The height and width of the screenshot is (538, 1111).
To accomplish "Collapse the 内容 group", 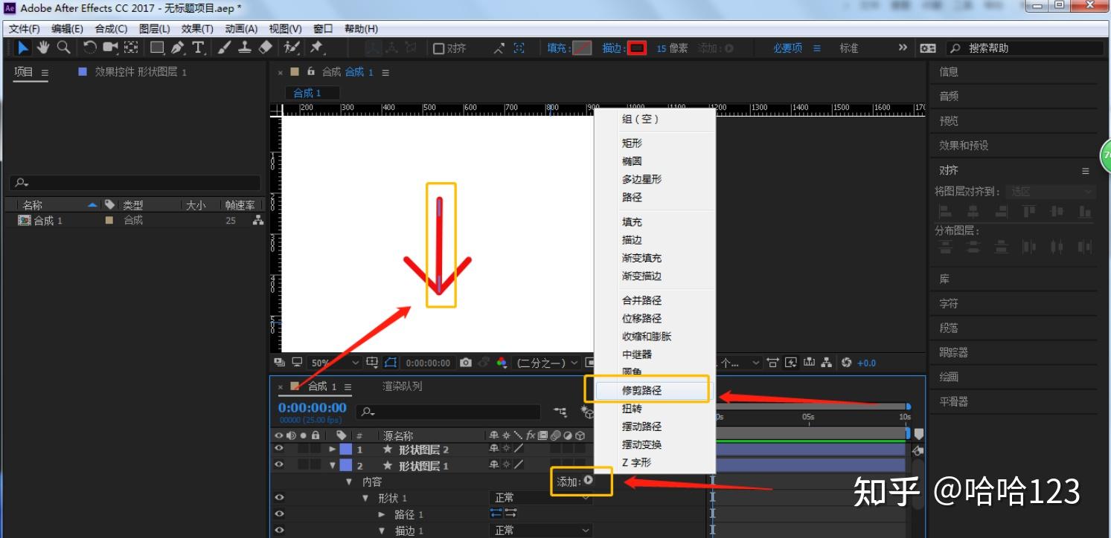I will (x=348, y=479).
